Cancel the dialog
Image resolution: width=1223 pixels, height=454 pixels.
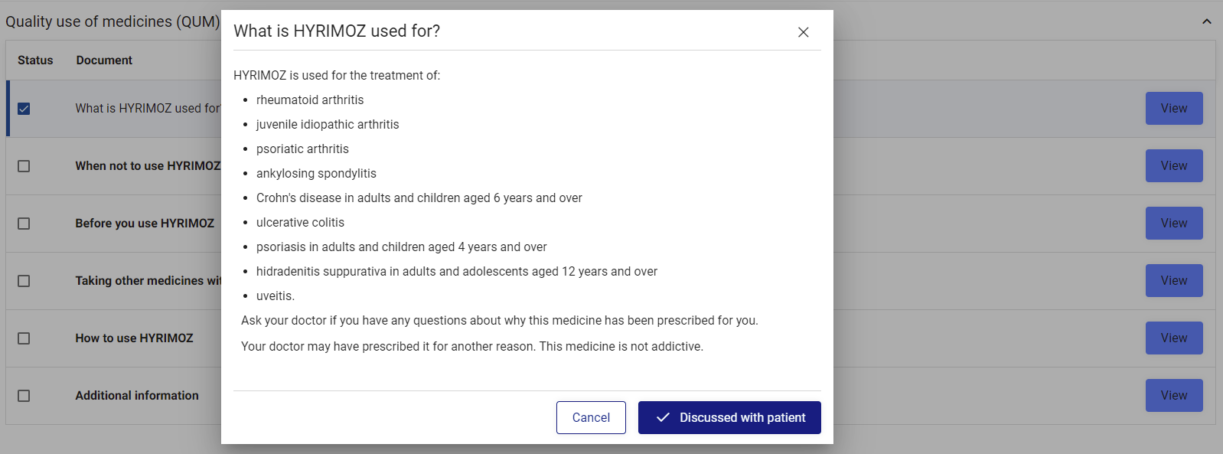591,417
